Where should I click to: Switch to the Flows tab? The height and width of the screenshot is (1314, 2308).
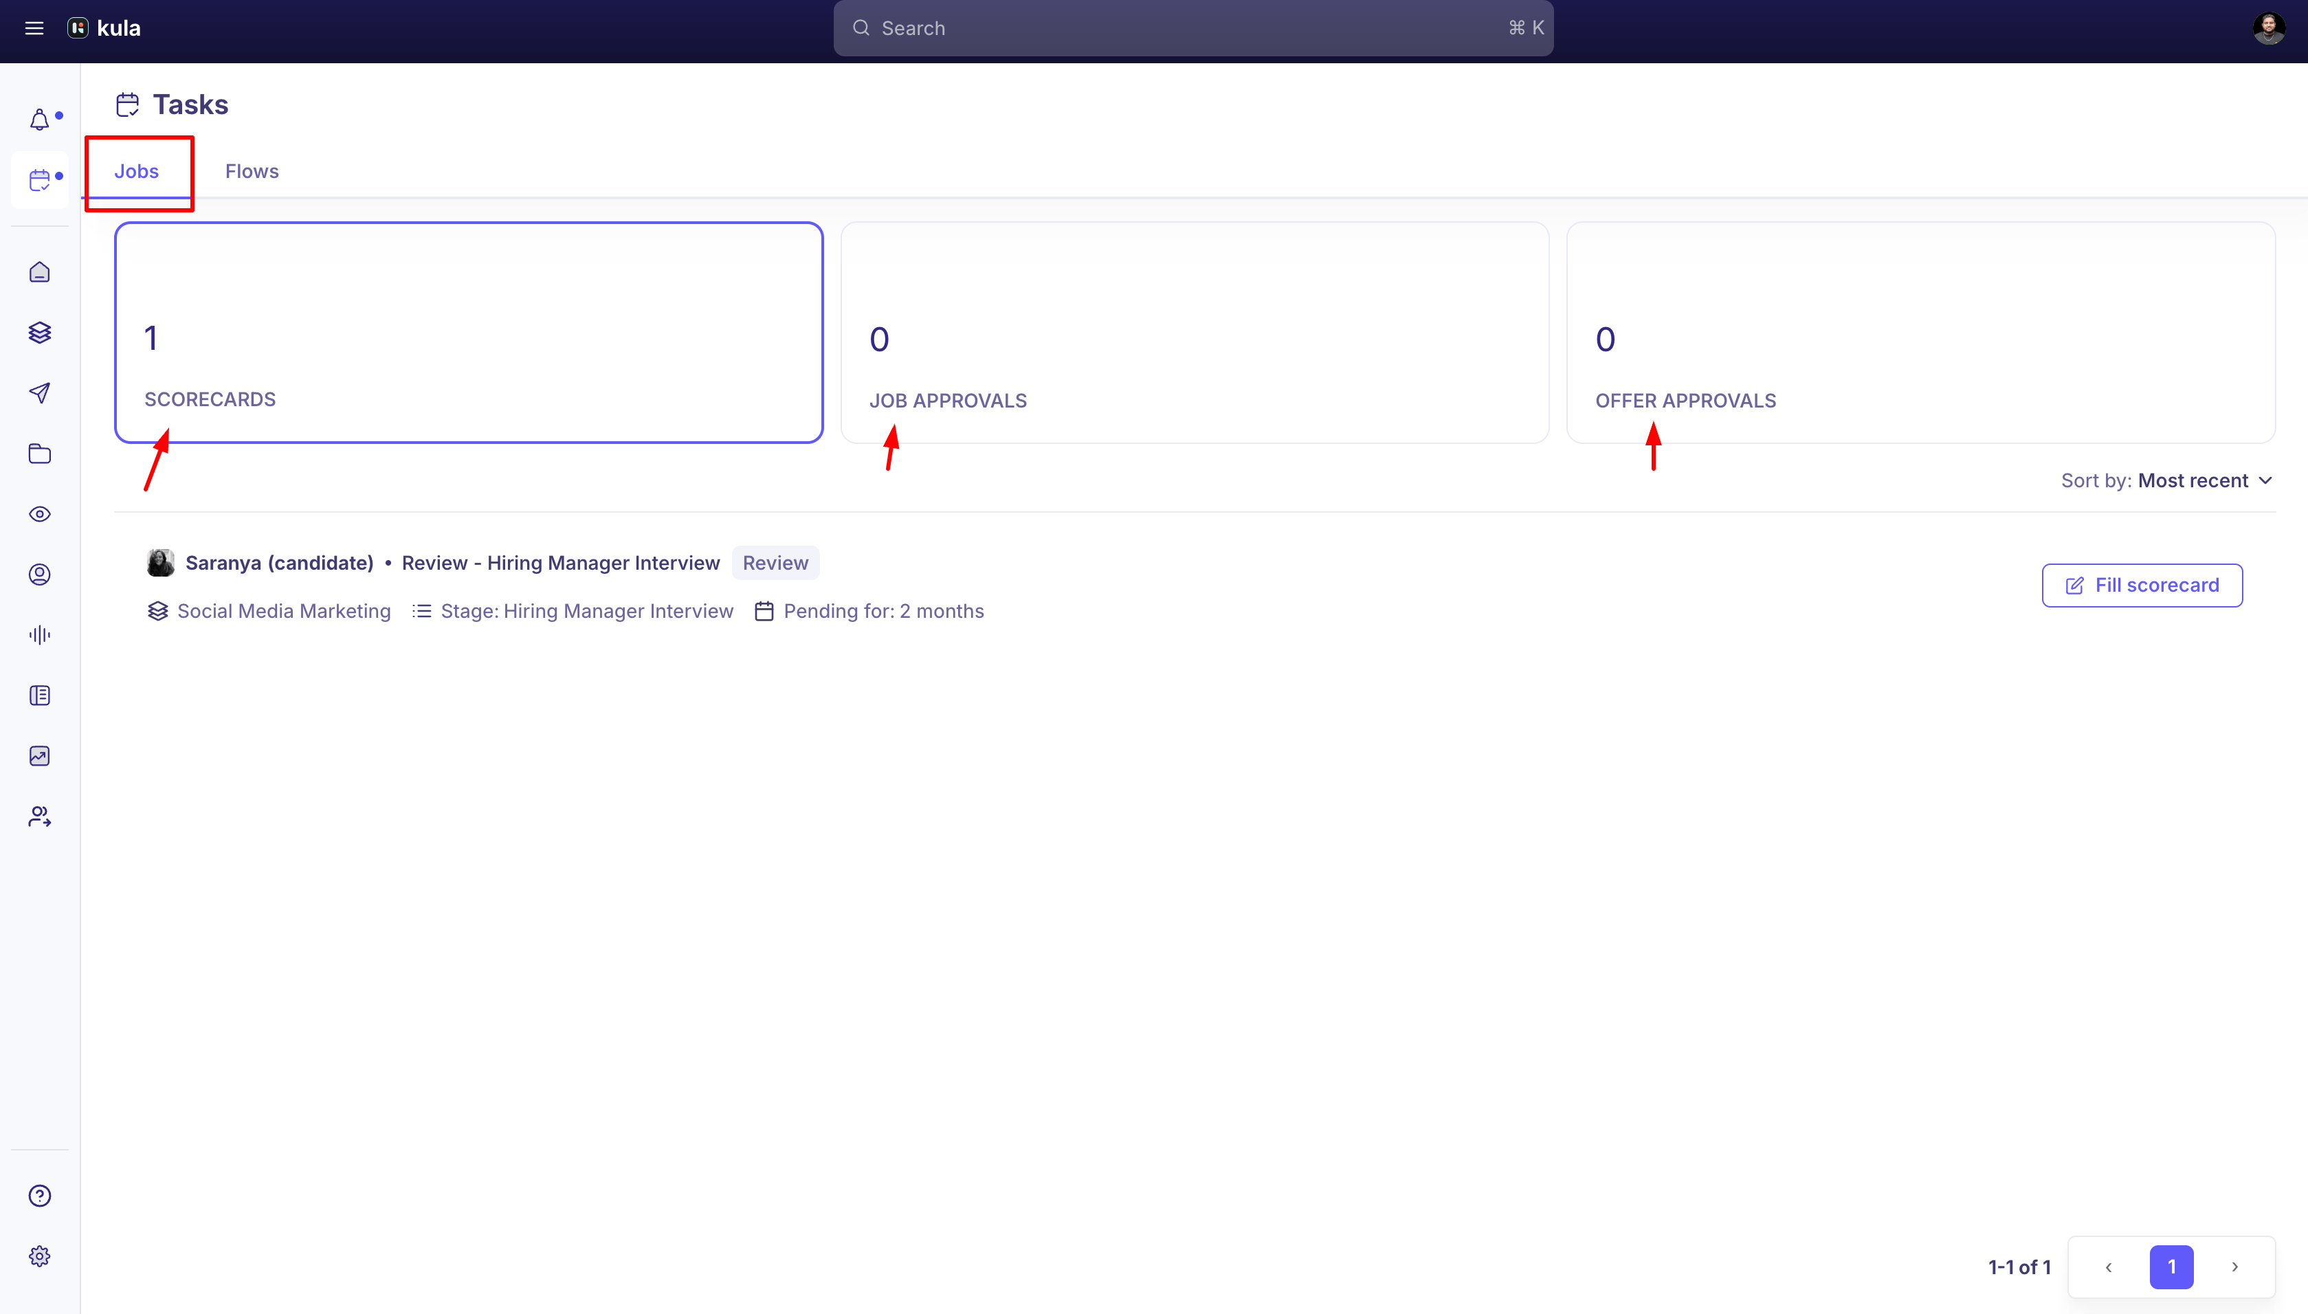pos(252,170)
